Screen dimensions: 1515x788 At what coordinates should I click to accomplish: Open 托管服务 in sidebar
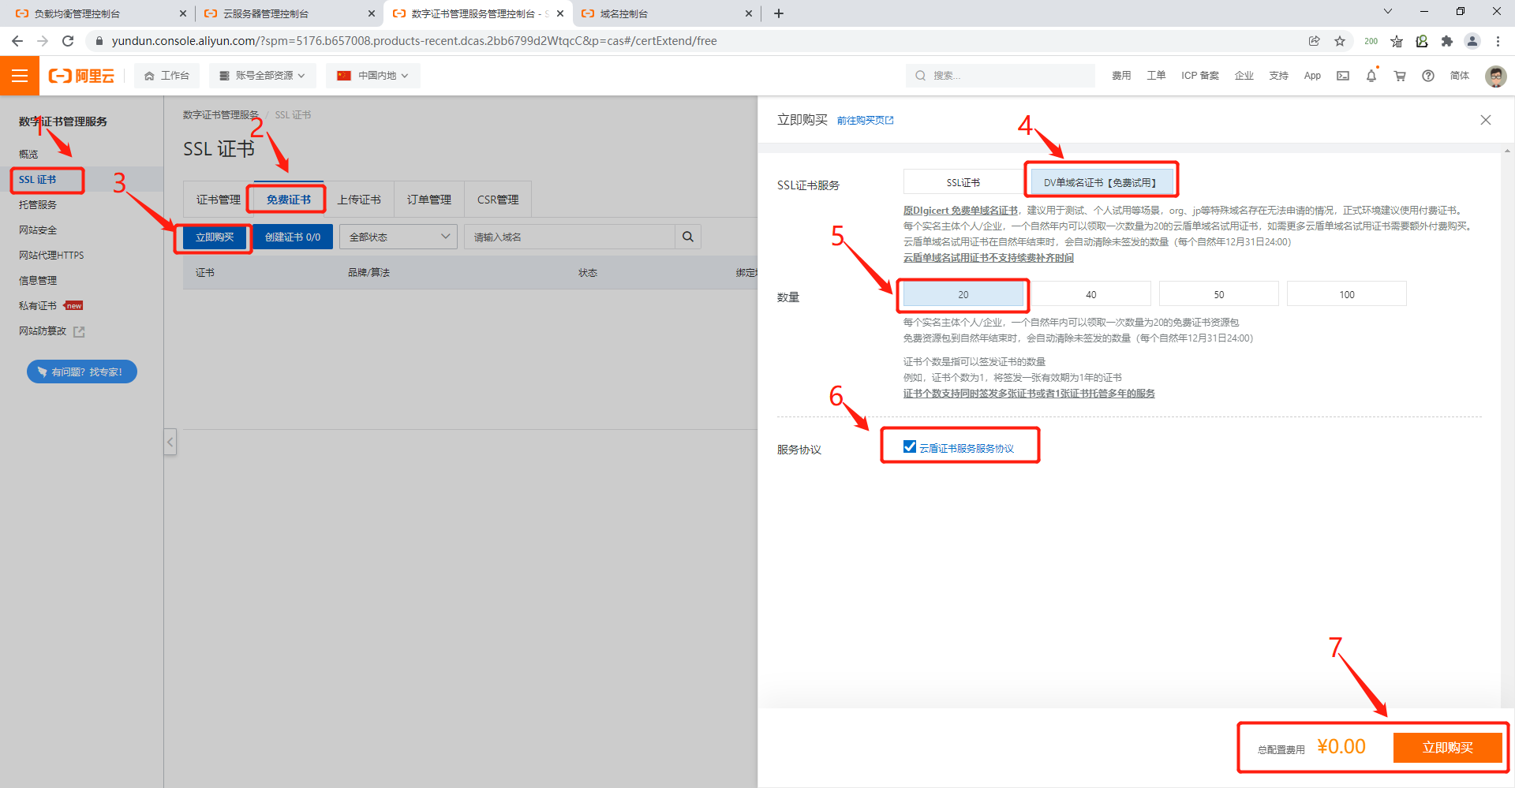tap(38, 205)
